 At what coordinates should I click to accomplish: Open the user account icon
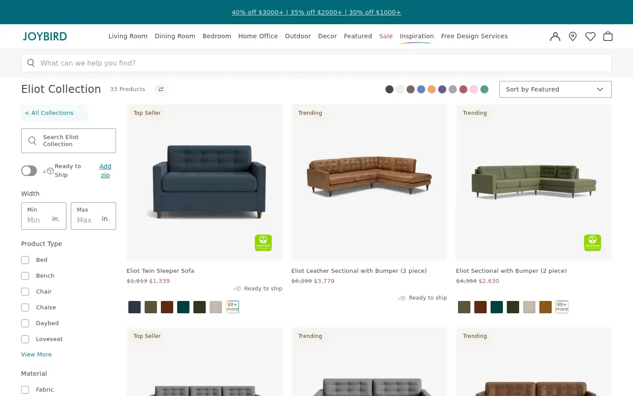pyautogui.click(x=555, y=37)
